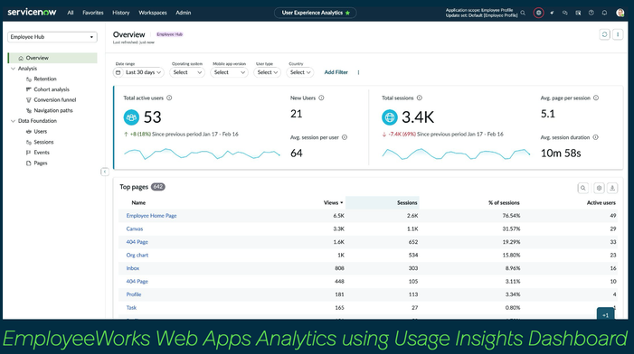This screenshot has height=354, width=634.
Task: Click the Total sessions globe icon
Action: coord(390,117)
